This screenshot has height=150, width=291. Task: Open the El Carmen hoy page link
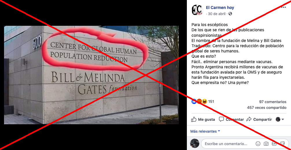220,8
